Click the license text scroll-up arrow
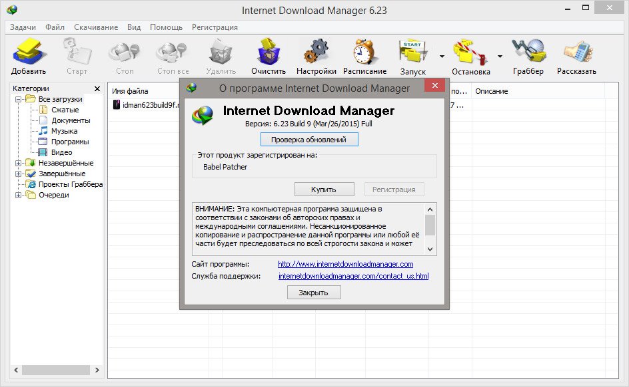Viewport: 629px width, 387px height. point(430,209)
